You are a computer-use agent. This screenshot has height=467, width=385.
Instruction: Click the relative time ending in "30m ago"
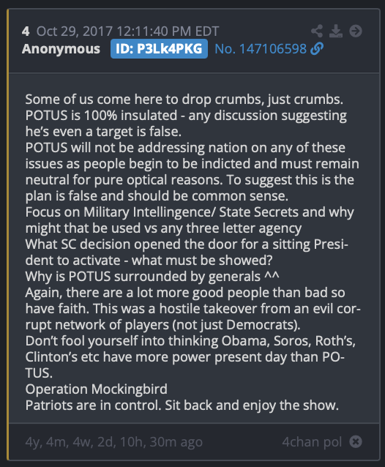click(113, 442)
